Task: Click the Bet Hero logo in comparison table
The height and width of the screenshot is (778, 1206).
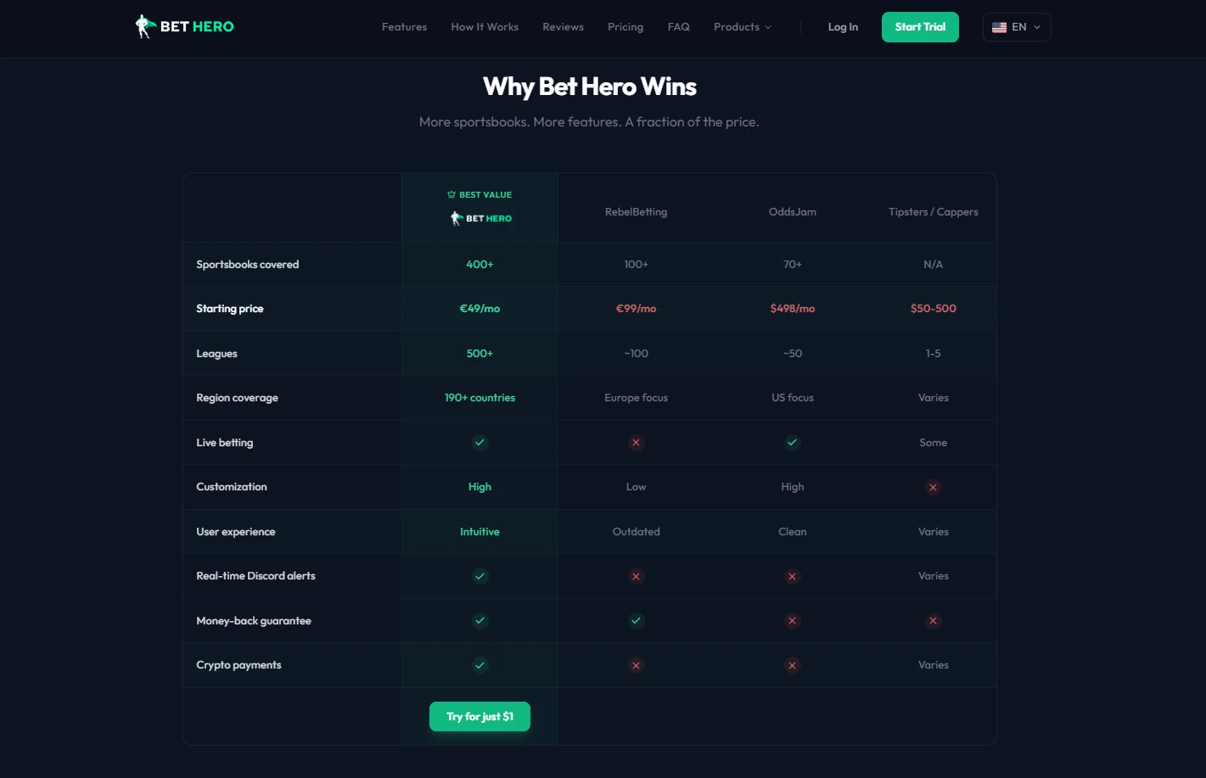Action: [x=480, y=218]
